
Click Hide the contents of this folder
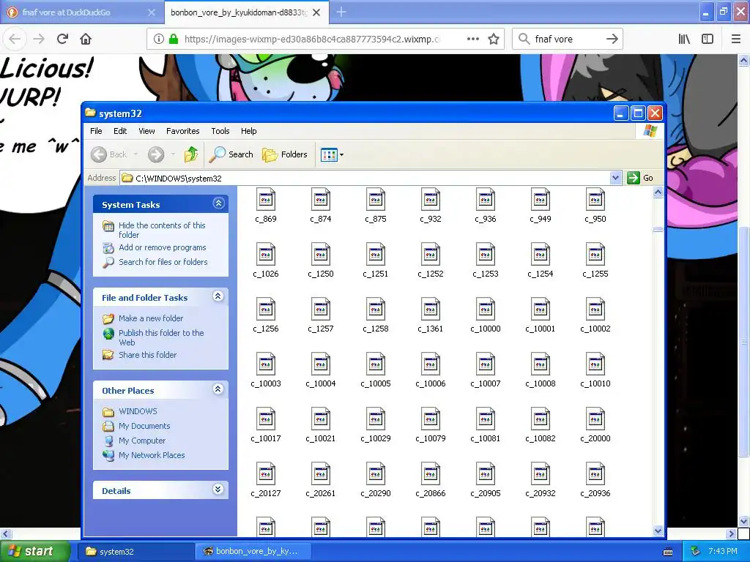(162, 230)
